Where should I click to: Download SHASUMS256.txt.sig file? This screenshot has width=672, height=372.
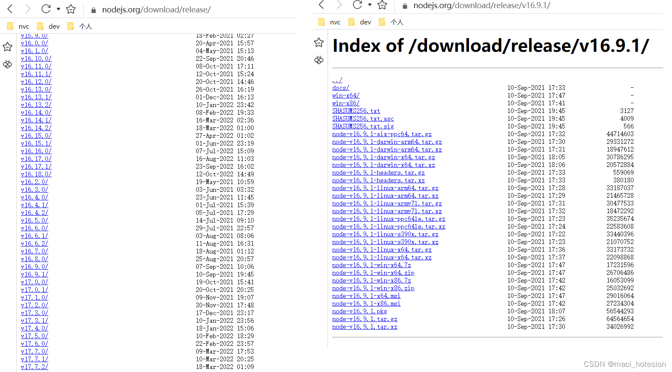point(363,126)
